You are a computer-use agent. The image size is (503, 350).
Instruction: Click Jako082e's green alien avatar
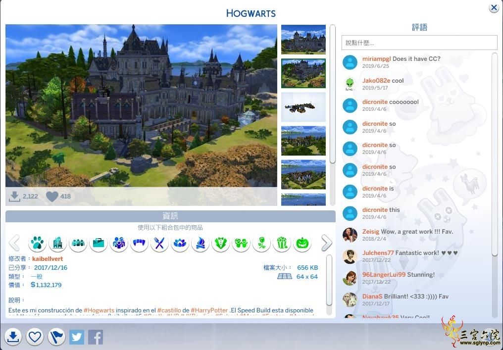click(350, 84)
